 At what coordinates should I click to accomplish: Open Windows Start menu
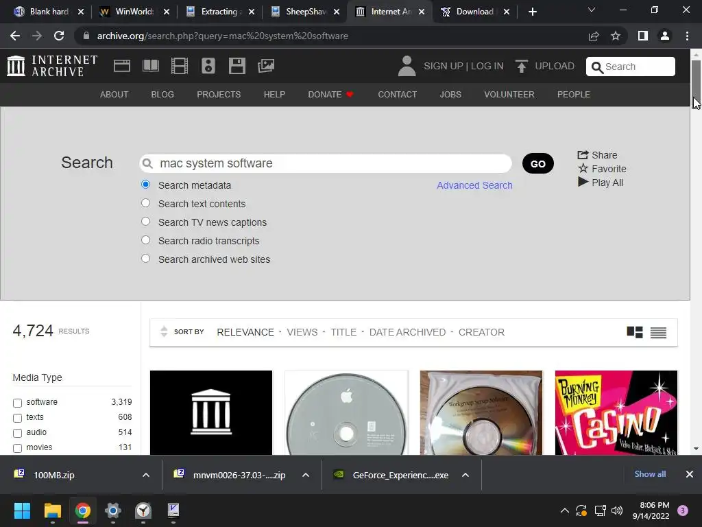click(22, 511)
